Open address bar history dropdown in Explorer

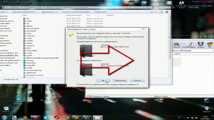pos(147,7)
